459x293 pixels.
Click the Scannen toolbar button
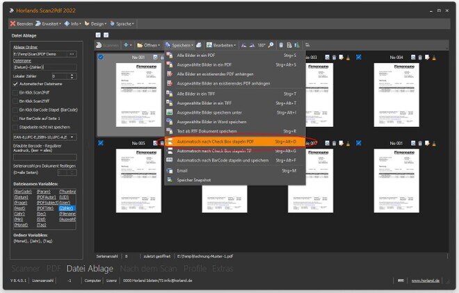pyautogui.click(x=107, y=45)
